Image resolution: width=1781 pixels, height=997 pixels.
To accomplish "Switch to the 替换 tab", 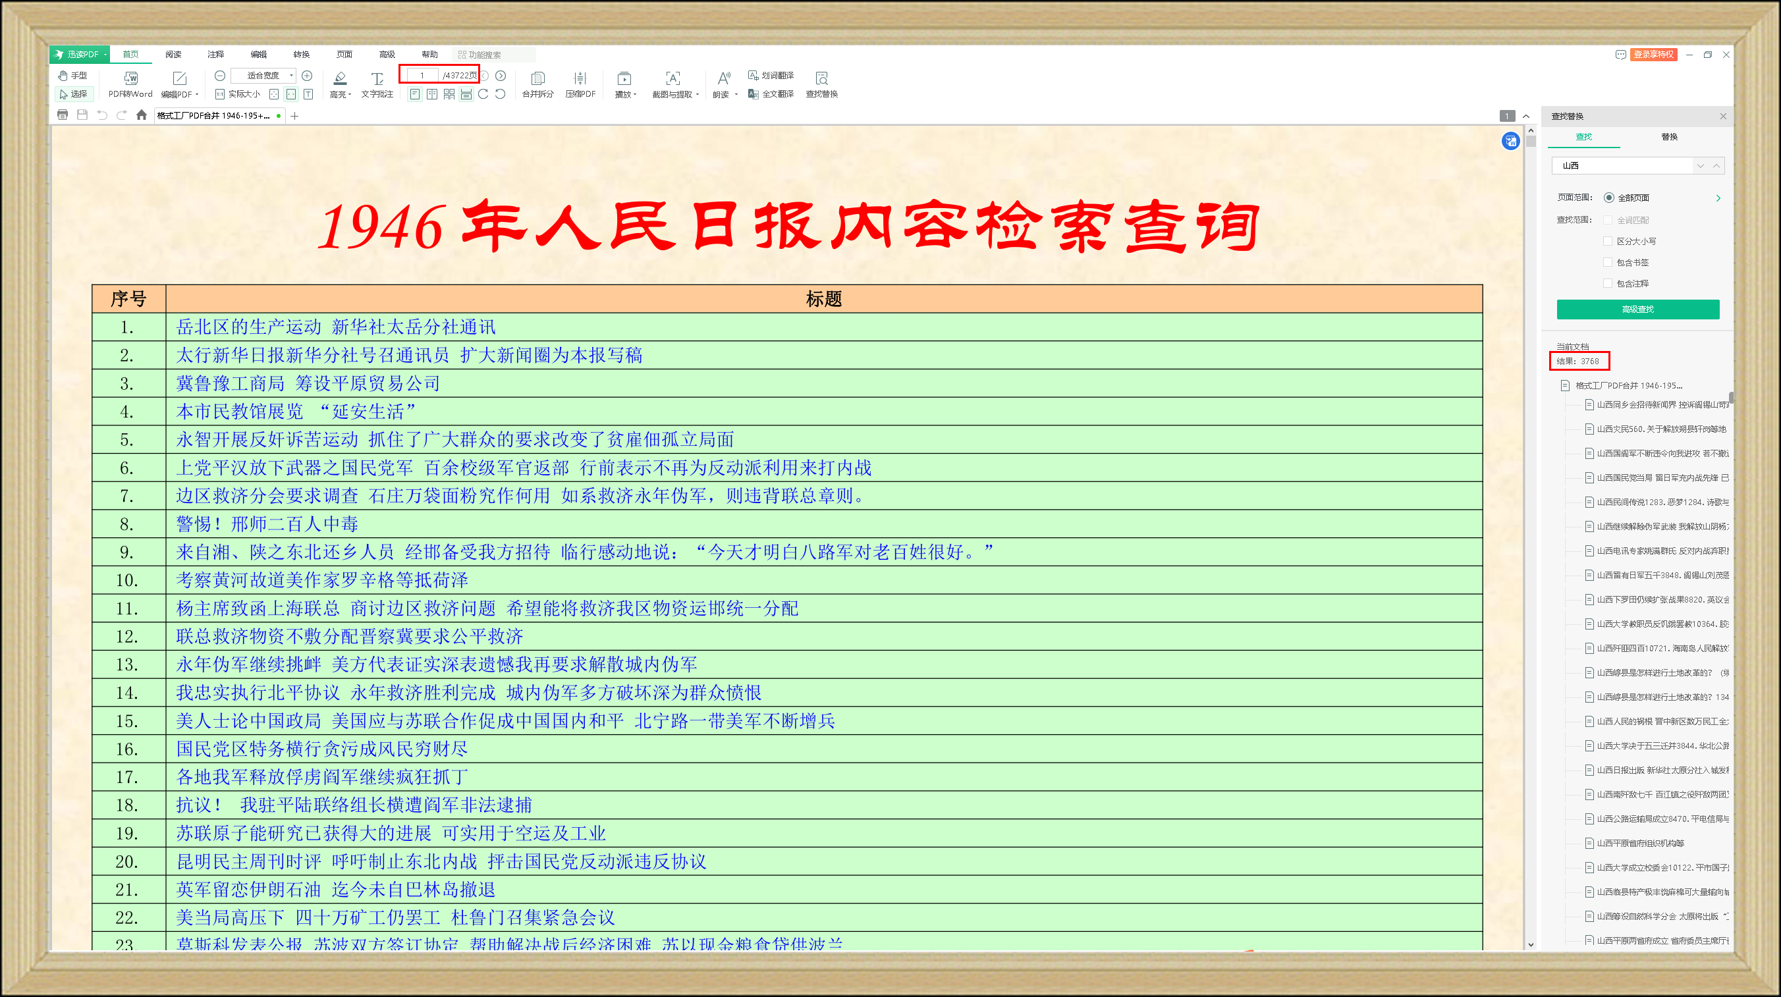I will tap(1669, 136).
